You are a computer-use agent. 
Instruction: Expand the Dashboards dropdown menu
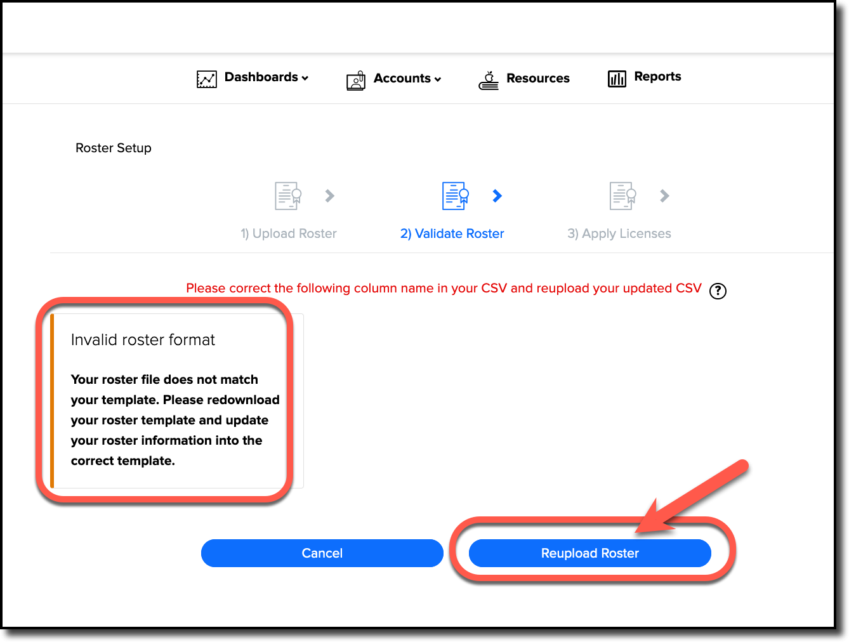coord(266,77)
